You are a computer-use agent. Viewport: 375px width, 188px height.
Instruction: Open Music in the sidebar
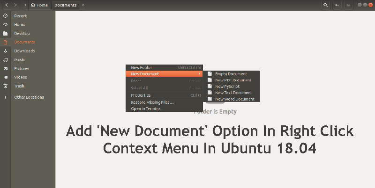tap(19, 60)
